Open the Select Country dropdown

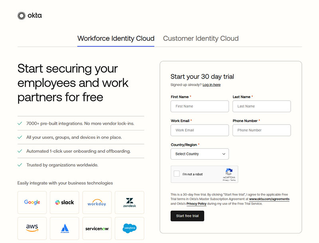click(x=200, y=154)
